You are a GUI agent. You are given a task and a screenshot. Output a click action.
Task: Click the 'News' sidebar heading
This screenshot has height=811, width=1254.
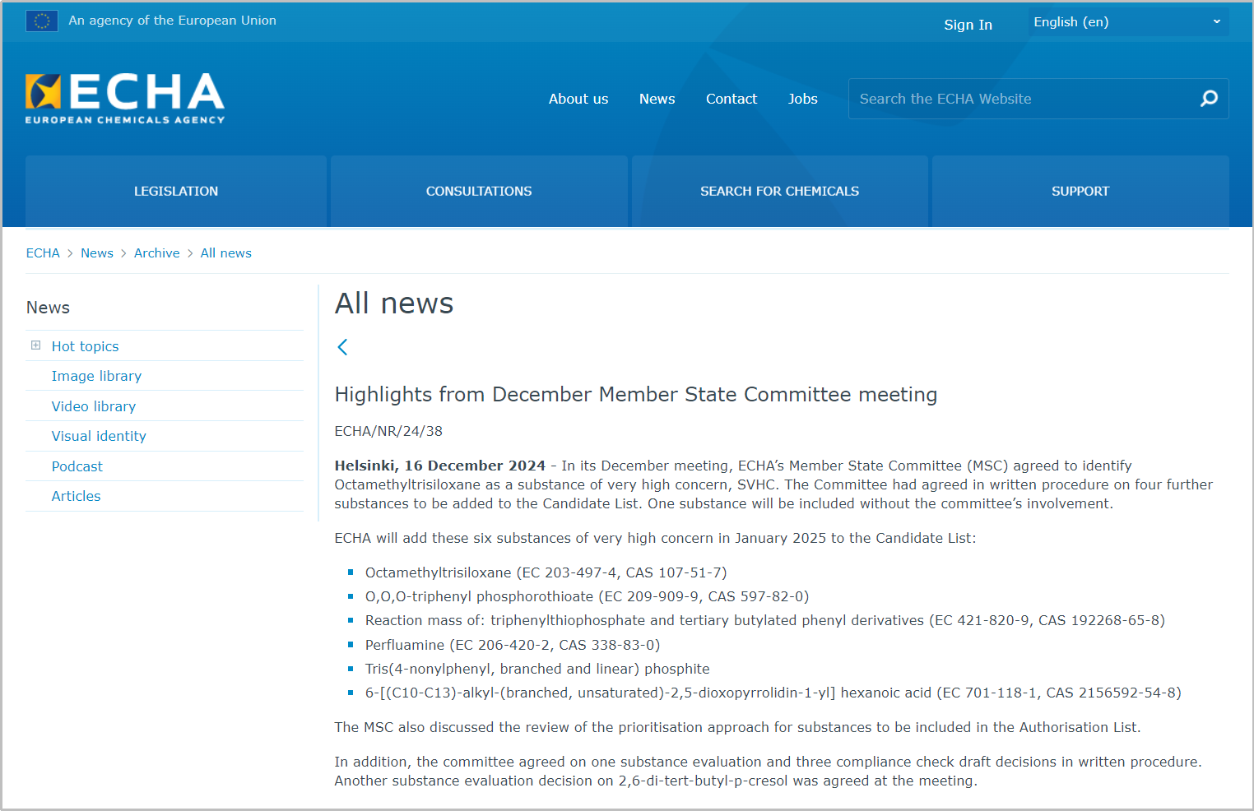coord(48,308)
